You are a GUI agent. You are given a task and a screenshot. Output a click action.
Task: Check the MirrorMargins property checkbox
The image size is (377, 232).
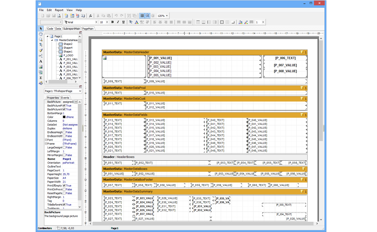point(64,155)
